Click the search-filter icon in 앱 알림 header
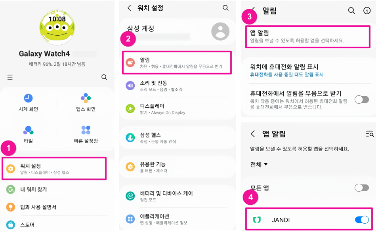The height and width of the screenshot is (232, 376). coord(369,134)
